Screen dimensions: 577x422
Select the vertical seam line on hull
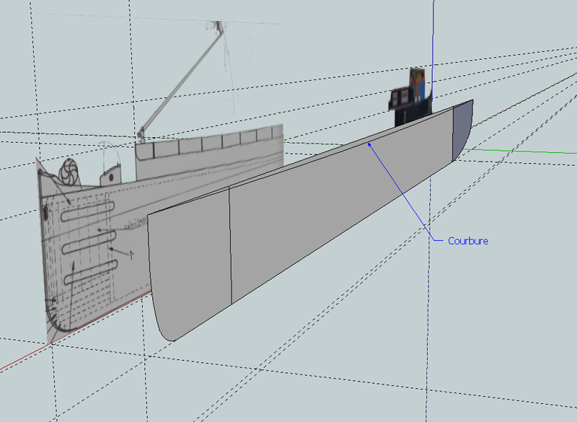click(x=229, y=245)
